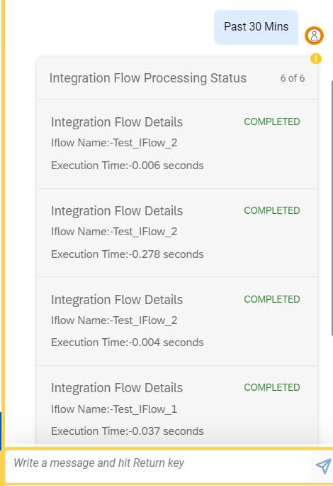
Task: Click COMPLETED status on the 0.006 seconds card
Action: [272, 121]
